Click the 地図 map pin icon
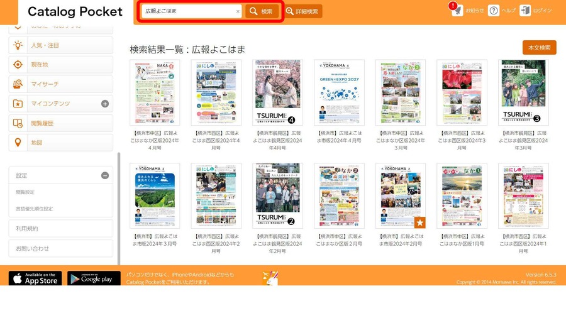Image resolution: width=566 pixels, height=318 pixels. click(18, 143)
